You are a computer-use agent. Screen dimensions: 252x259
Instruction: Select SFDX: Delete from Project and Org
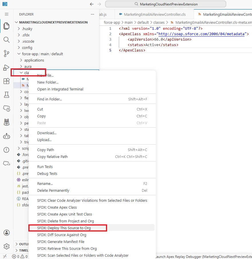tap(92, 221)
